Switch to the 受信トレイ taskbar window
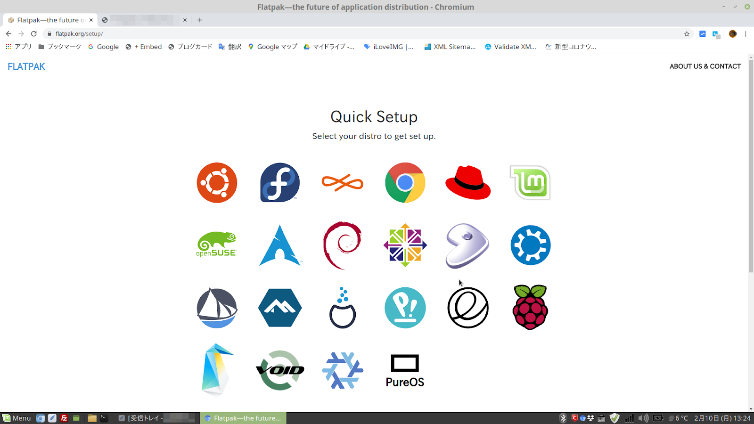754x424 pixels. [x=156, y=418]
